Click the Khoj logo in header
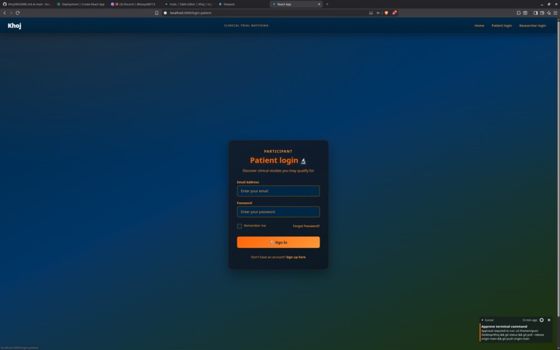Screen dimensions: 560x350 click(15, 26)
